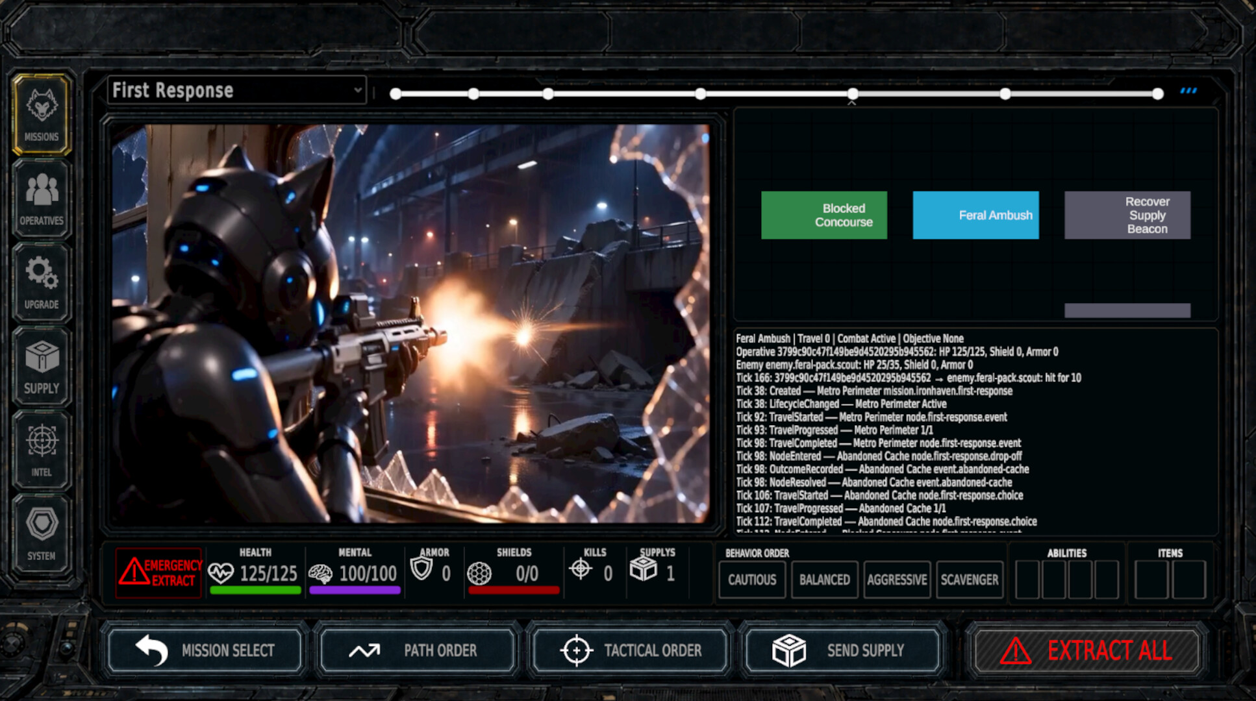The height and width of the screenshot is (701, 1256).
Task: Click the Kills crosshair icon
Action: click(x=580, y=569)
